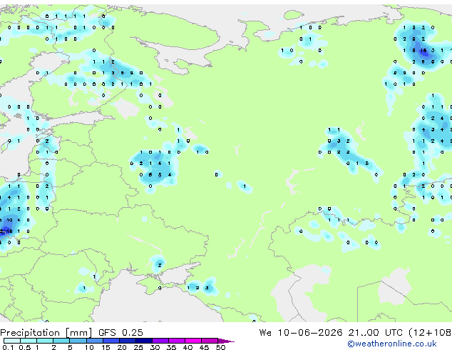452x350 pixels.
Task: Click the legend label "0.1"
Action: 8,347
